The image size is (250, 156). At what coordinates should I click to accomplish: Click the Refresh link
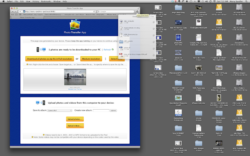(107, 50)
